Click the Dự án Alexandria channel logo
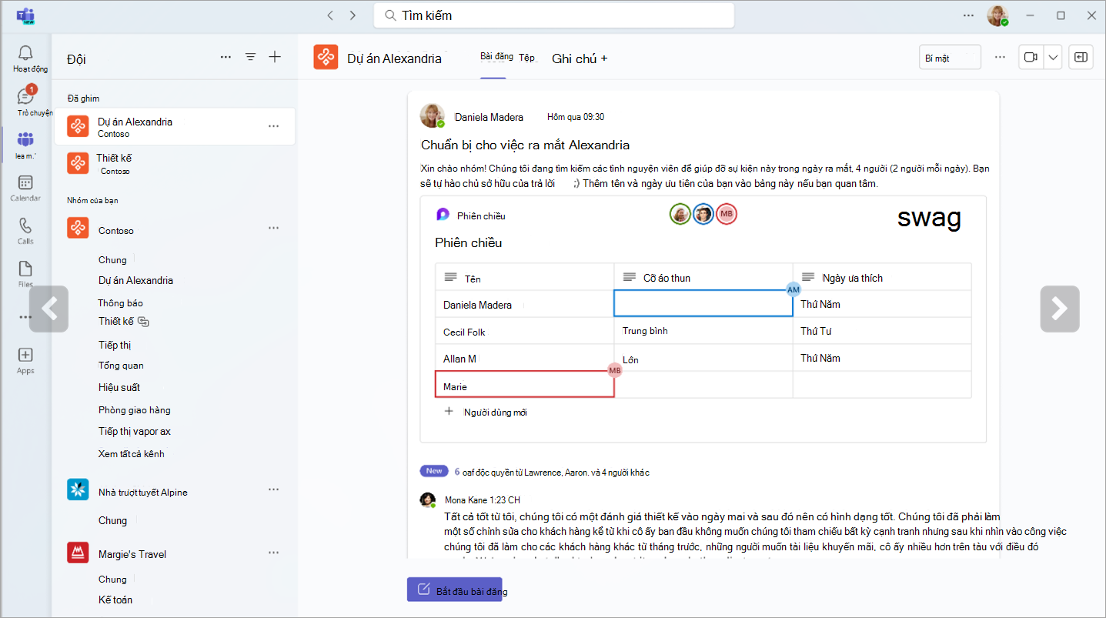The image size is (1106, 618). tap(326, 58)
